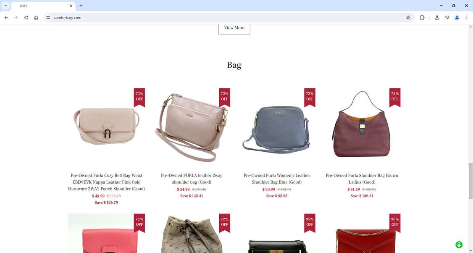473x253 pixels.
Task: Close the 0015 tab
Action: 71,6
